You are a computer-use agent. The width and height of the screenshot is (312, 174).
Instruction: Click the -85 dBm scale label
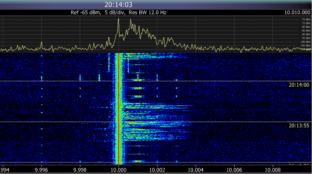pos(306,31)
